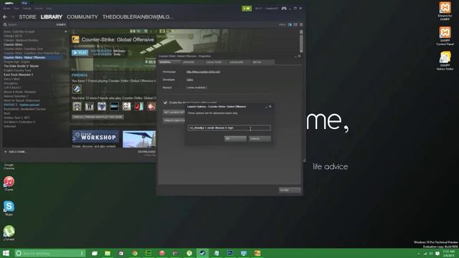459x258 pixels.
Task: Open the CS:GO homepage link
Action: coord(203,72)
